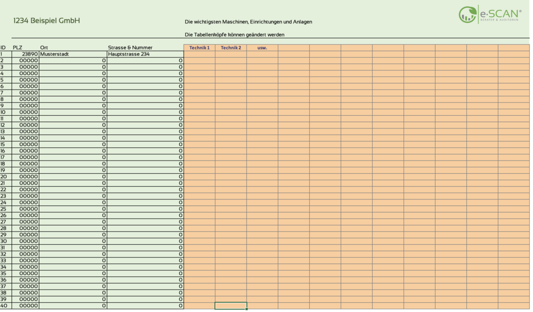This screenshot has height=312, width=533.
Task: Click the ID cell showing '5'
Action: 6,80
